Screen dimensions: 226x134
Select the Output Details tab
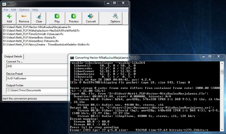(x=13, y=56)
